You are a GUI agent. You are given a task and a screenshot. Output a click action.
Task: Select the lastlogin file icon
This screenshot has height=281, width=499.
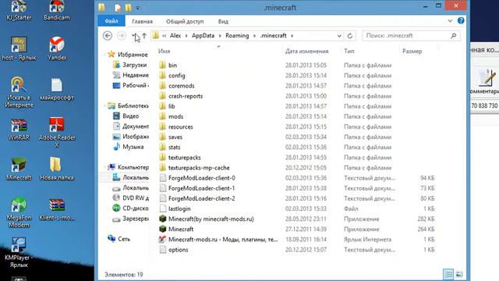coord(163,208)
